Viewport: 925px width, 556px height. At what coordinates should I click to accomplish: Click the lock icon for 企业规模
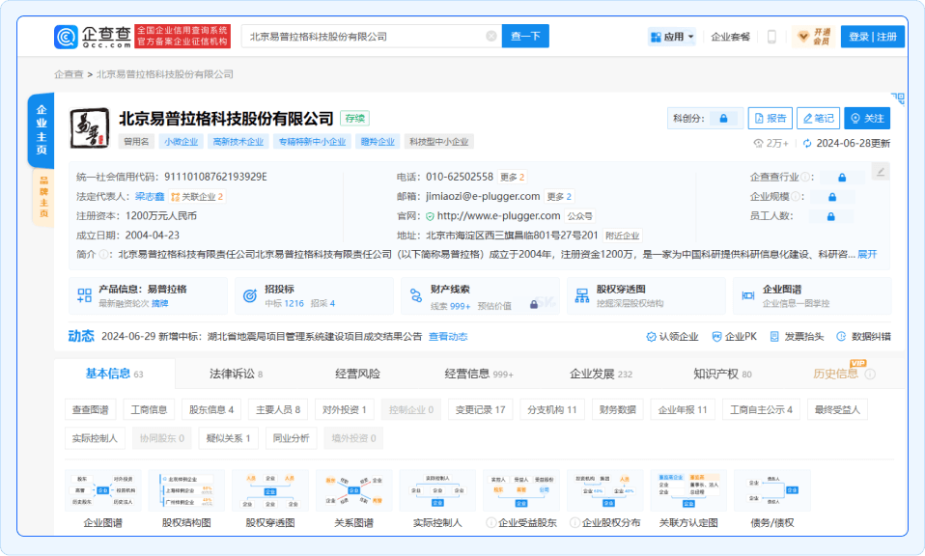click(831, 196)
